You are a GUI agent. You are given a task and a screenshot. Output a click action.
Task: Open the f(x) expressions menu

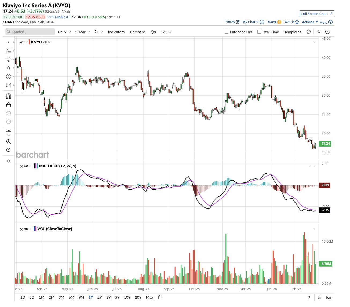point(153,32)
